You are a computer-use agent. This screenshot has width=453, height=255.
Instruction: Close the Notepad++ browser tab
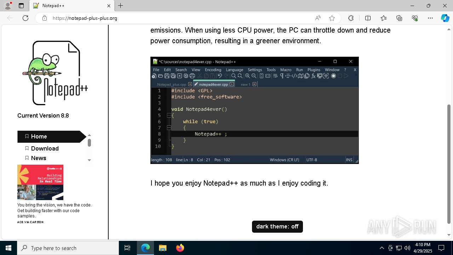[x=109, y=6]
